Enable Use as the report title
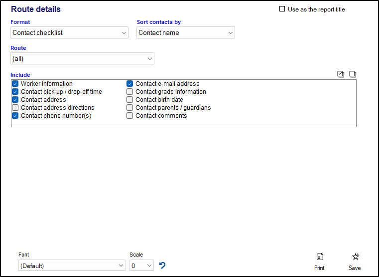 (x=282, y=9)
